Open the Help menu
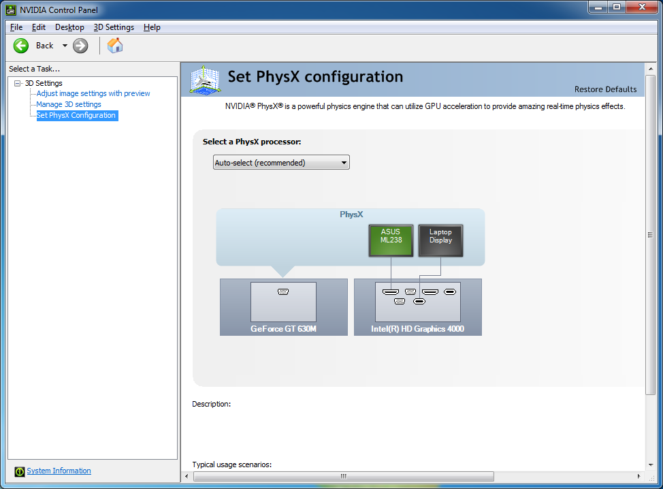 click(x=152, y=27)
